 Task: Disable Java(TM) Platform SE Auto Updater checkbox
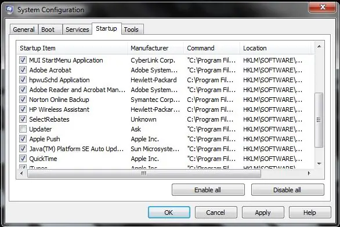[23, 149]
